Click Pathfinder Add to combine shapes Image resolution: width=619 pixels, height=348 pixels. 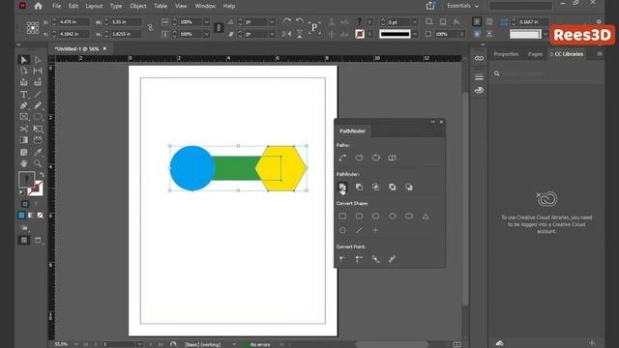[x=342, y=187]
